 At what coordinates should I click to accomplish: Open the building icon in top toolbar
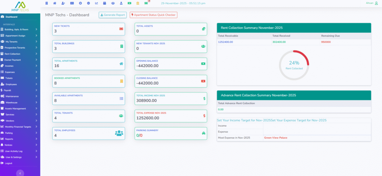point(47,3)
